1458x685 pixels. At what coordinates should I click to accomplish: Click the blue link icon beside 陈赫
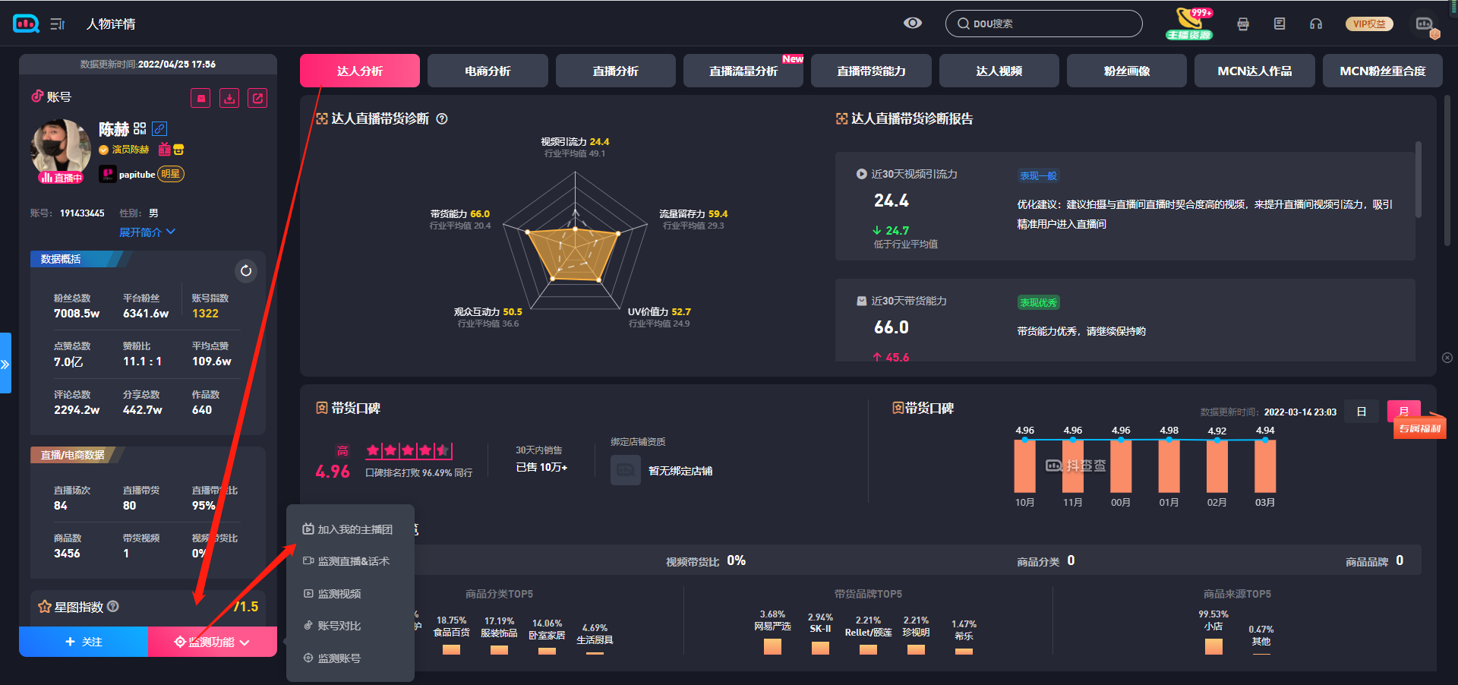pos(159,128)
